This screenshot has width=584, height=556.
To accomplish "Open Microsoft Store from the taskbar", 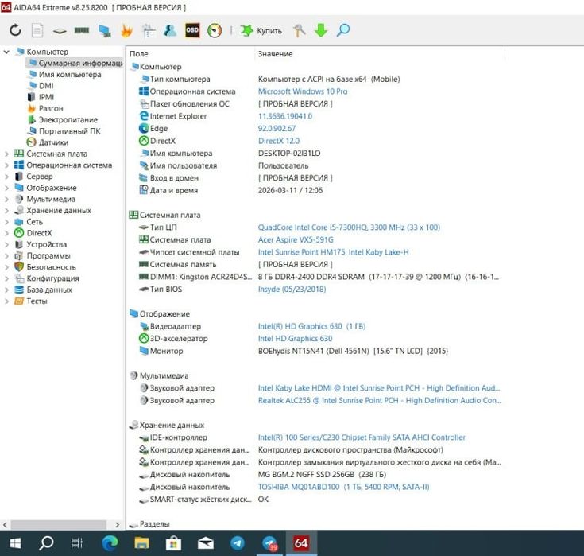I will [x=173, y=543].
